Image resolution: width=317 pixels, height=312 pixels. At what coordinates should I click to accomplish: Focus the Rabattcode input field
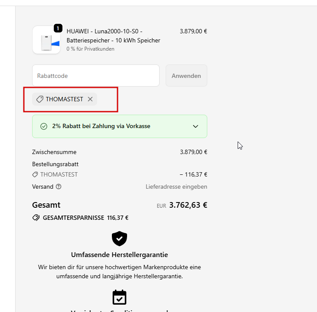[x=95, y=76]
